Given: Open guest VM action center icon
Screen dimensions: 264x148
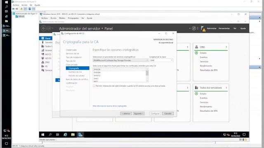Looking at the screenshot, I should tap(244, 134).
